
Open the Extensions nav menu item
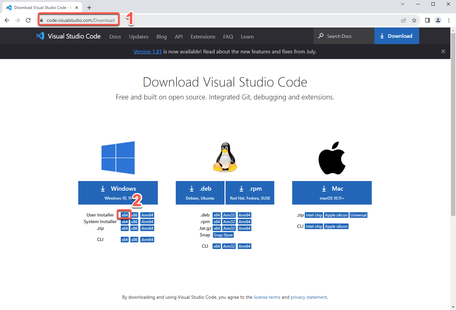pyautogui.click(x=203, y=36)
